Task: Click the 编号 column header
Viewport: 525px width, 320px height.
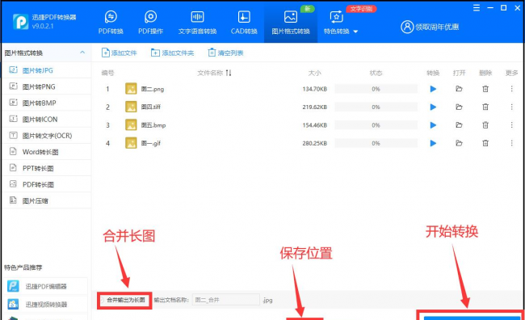Action: (107, 73)
